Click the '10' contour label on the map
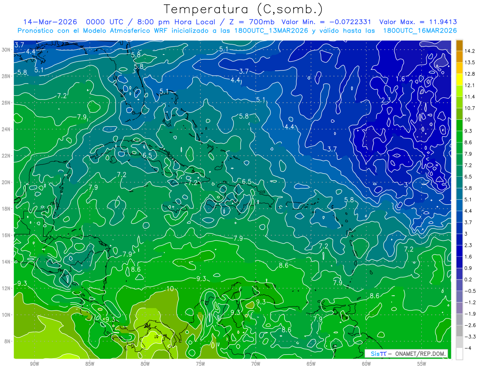The height and width of the screenshot is (369, 478). 170,289
